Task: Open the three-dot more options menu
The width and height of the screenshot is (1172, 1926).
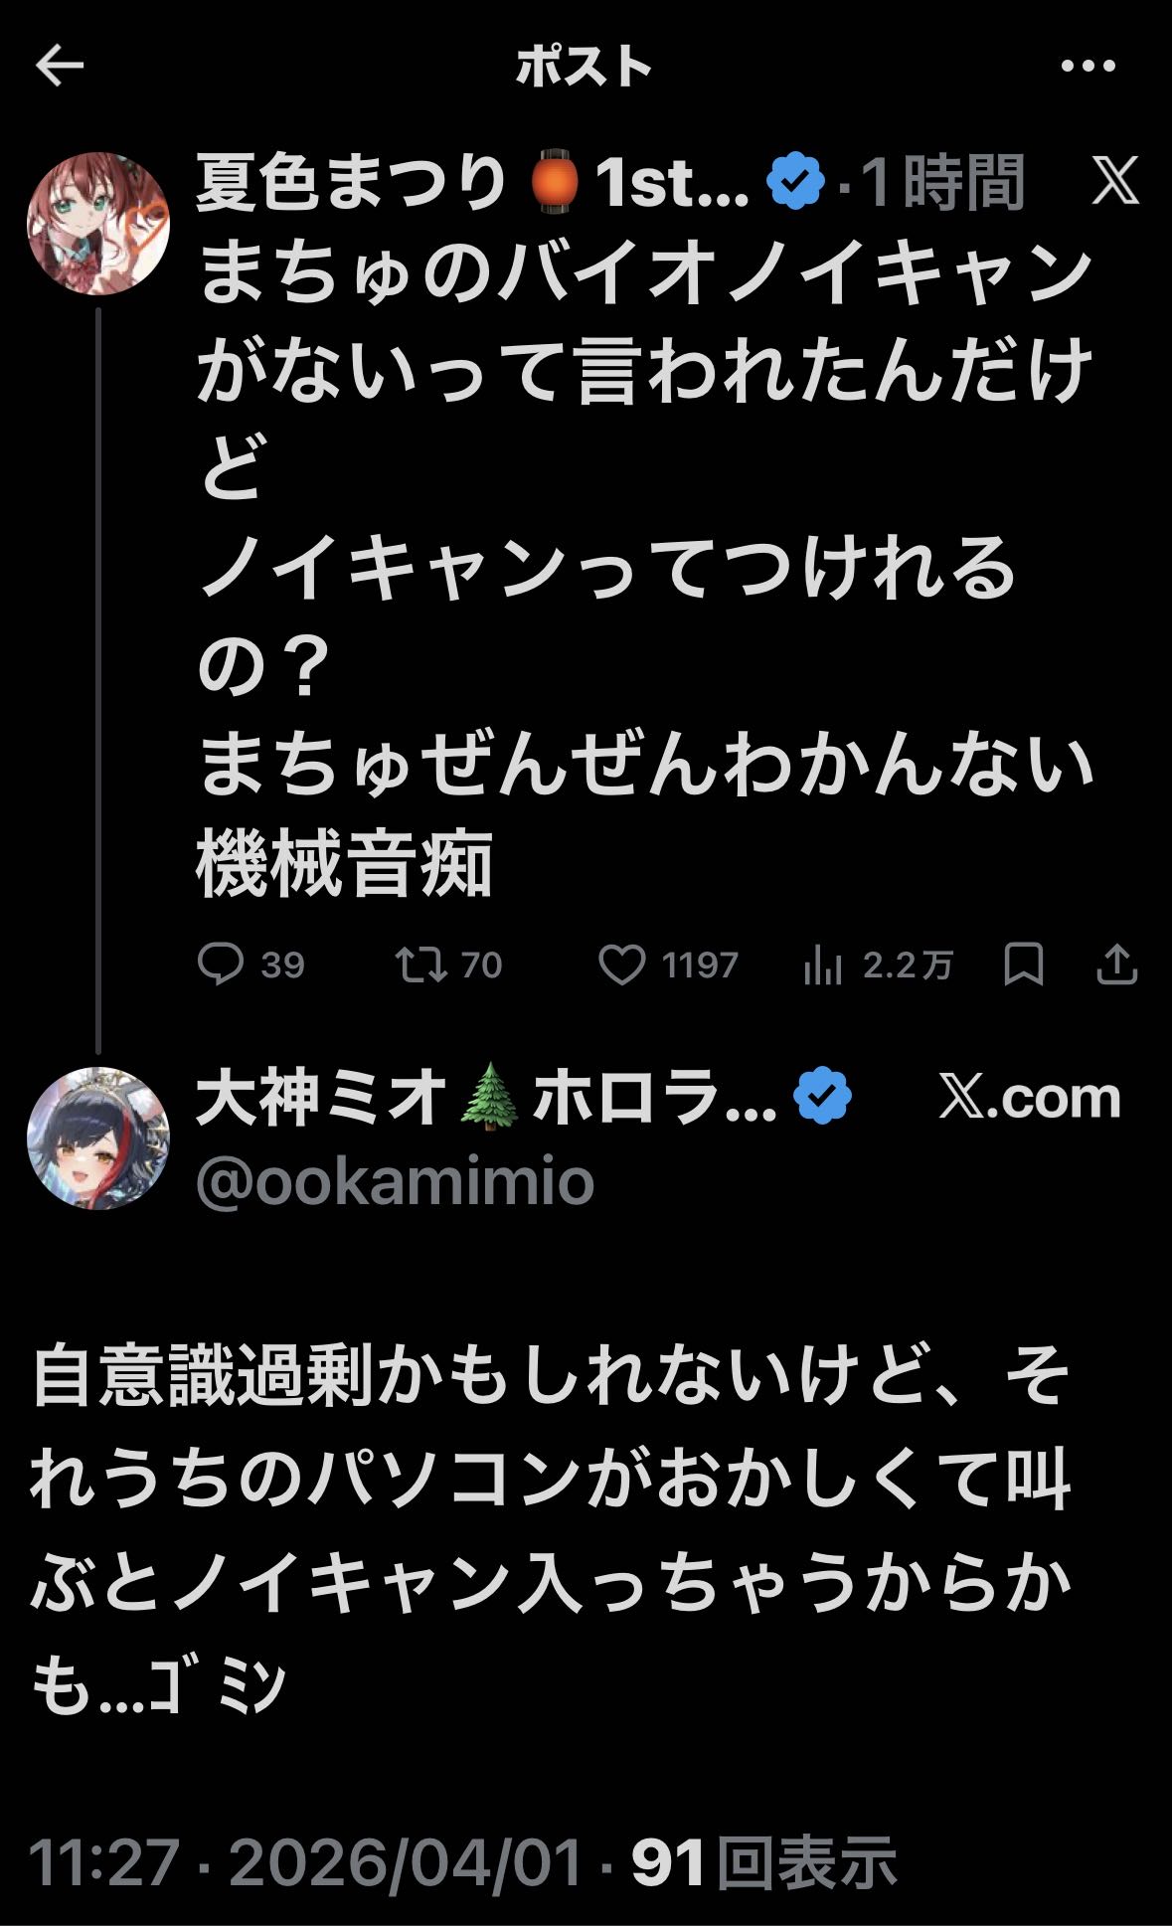Action: [1088, 67]
